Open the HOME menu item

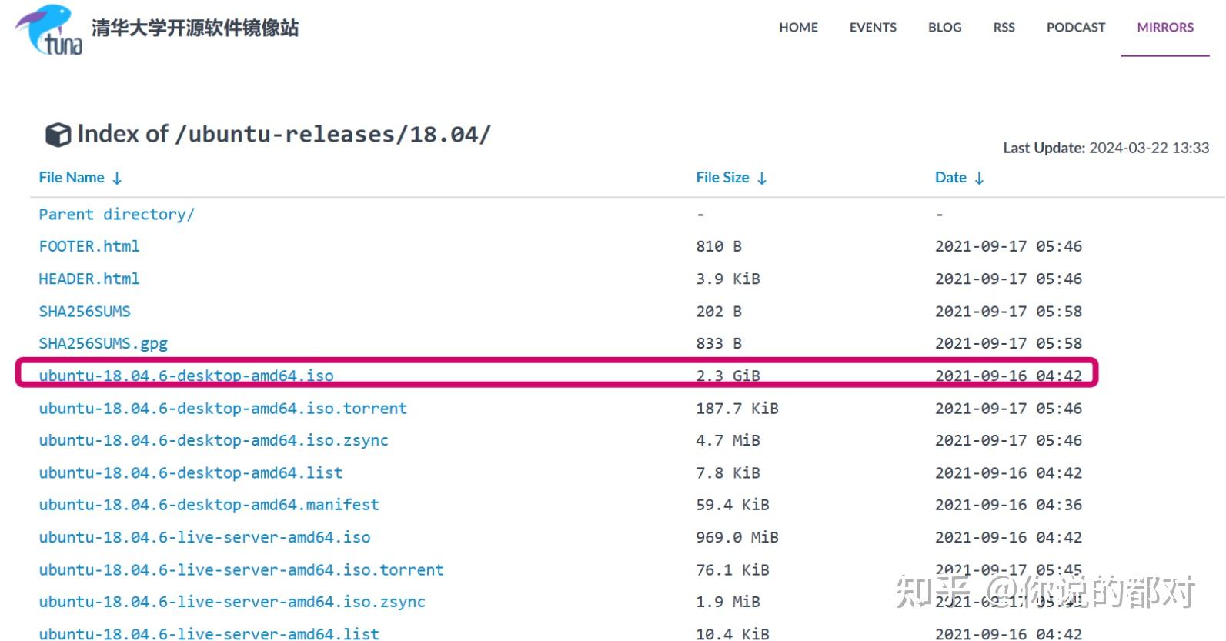click(798, 28)
